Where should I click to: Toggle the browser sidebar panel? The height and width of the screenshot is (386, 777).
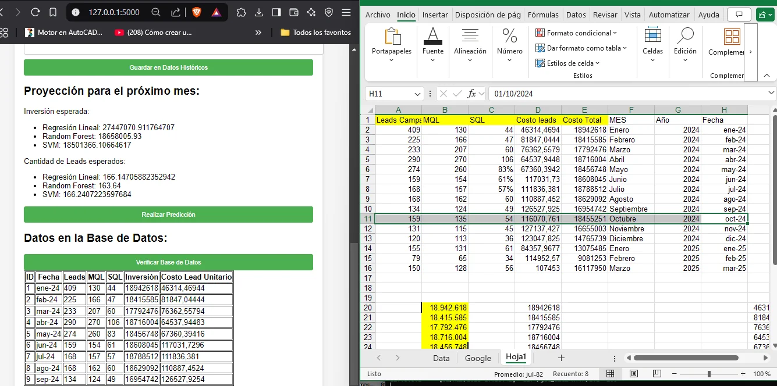click(x=276, y=12)
